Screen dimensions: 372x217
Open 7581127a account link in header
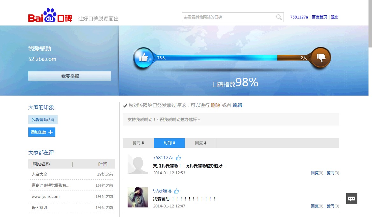pyautogui.click(x=299, y=17)
